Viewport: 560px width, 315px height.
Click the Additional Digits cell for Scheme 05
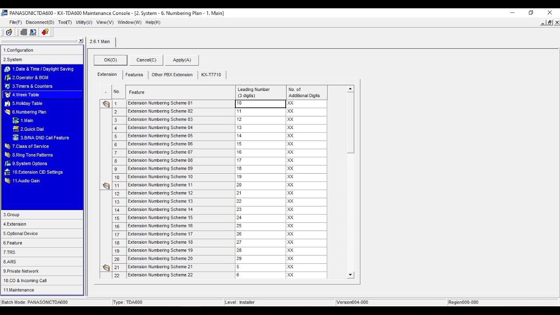pyautogui.click(x=306, y=136)
